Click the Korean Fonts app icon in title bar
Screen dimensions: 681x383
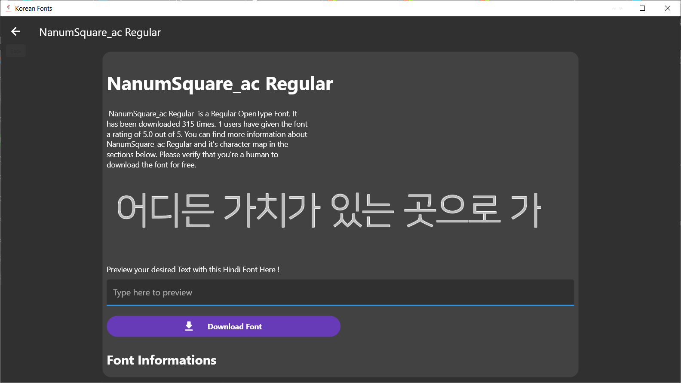tap(8, 8)
